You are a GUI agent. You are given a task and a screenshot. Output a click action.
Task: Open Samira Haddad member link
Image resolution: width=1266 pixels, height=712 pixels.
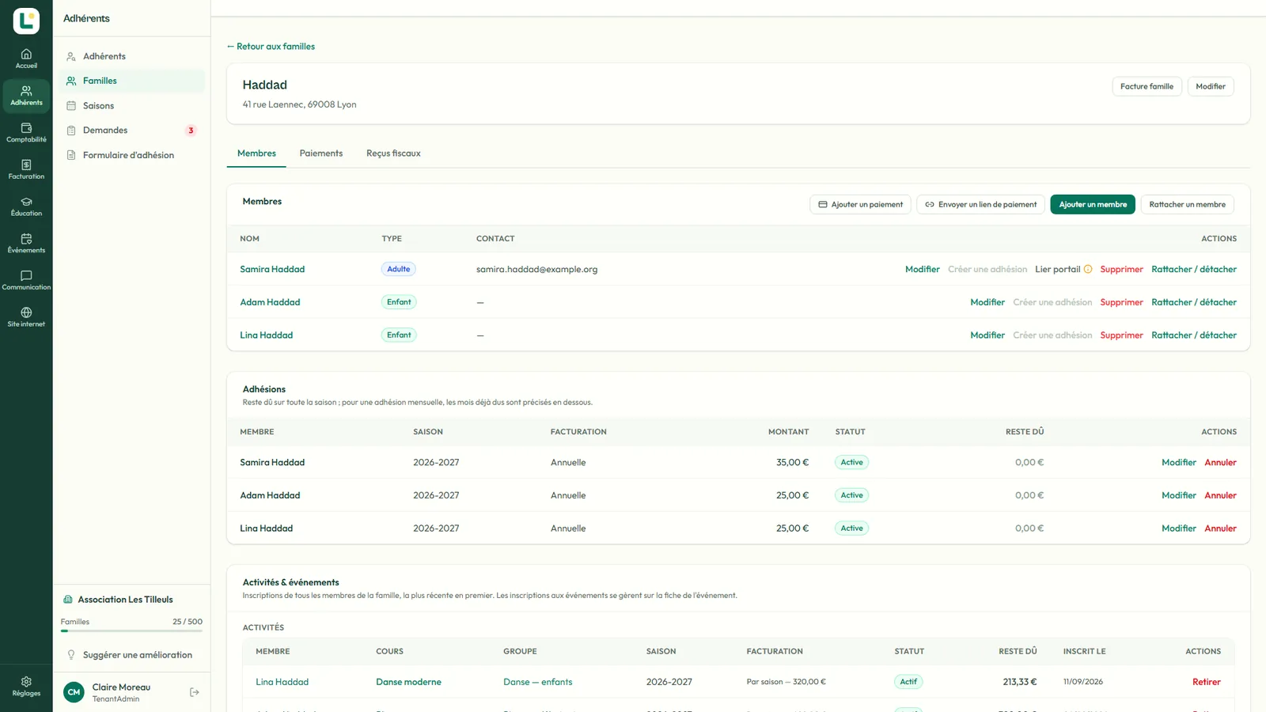pyautogui.click(x=272, y=269)
